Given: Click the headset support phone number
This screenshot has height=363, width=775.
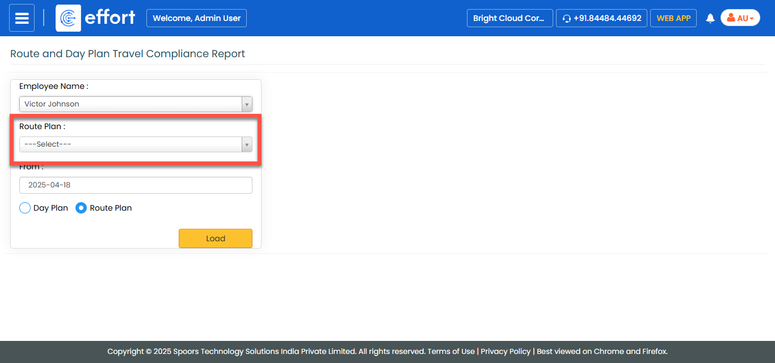Looking at the screenshot, I should click(601, 18).
